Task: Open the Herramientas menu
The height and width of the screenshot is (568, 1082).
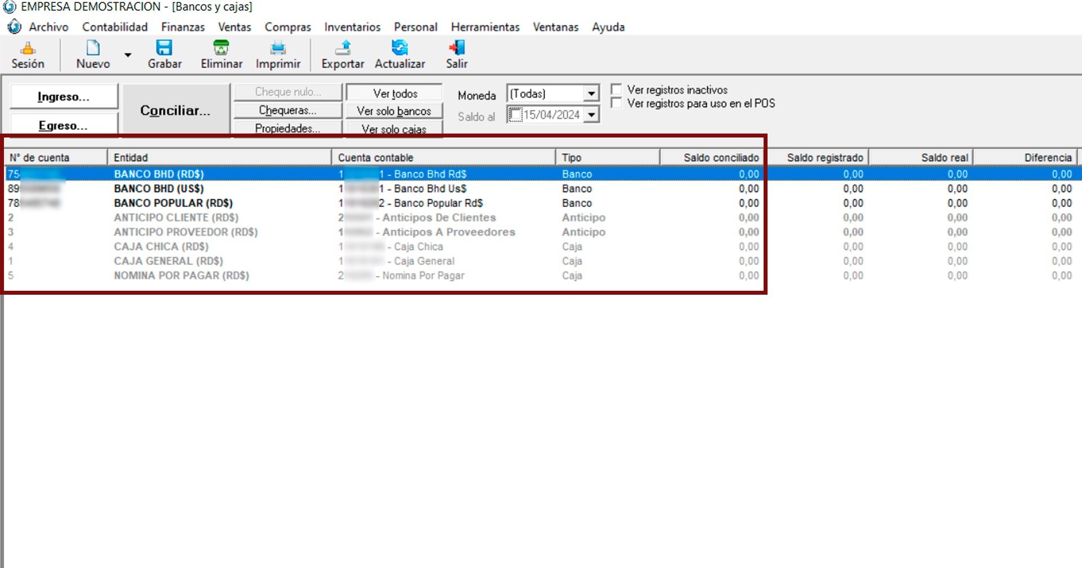Action: pos(485,27)
